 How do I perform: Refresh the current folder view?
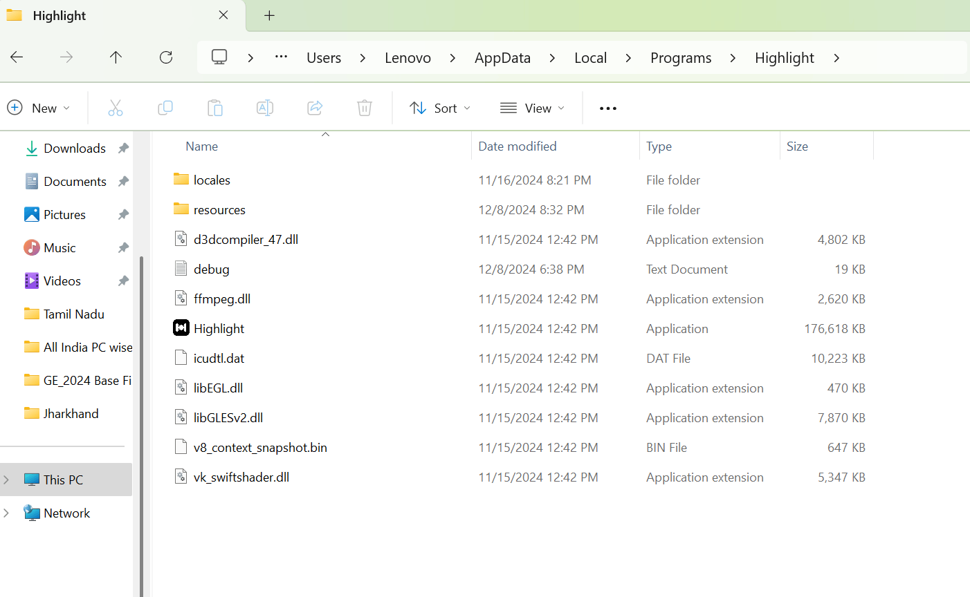tap(166, 57)
